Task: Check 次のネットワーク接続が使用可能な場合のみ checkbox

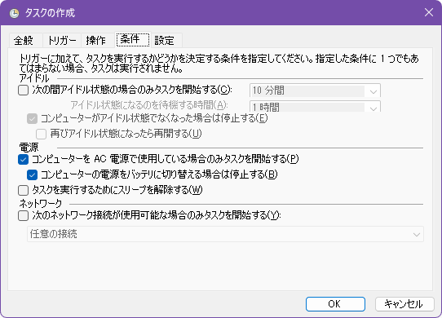Action: (23, 216)
